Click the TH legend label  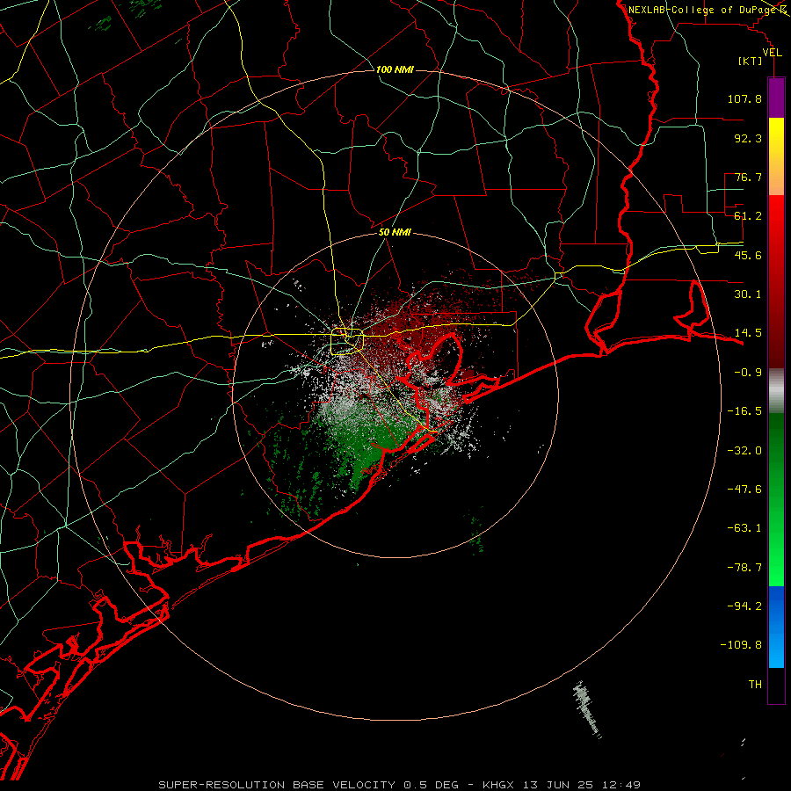point(755,685)
